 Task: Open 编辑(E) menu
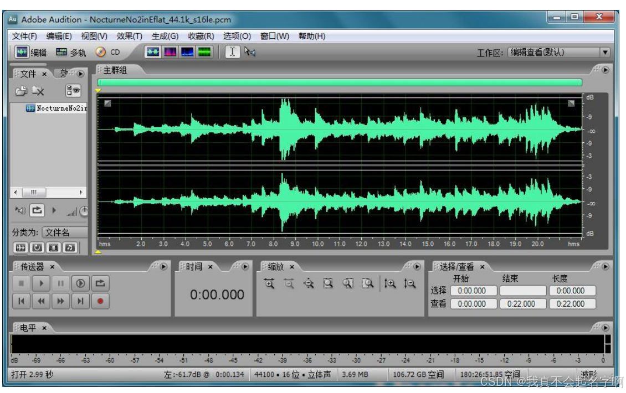click(59, 36)
